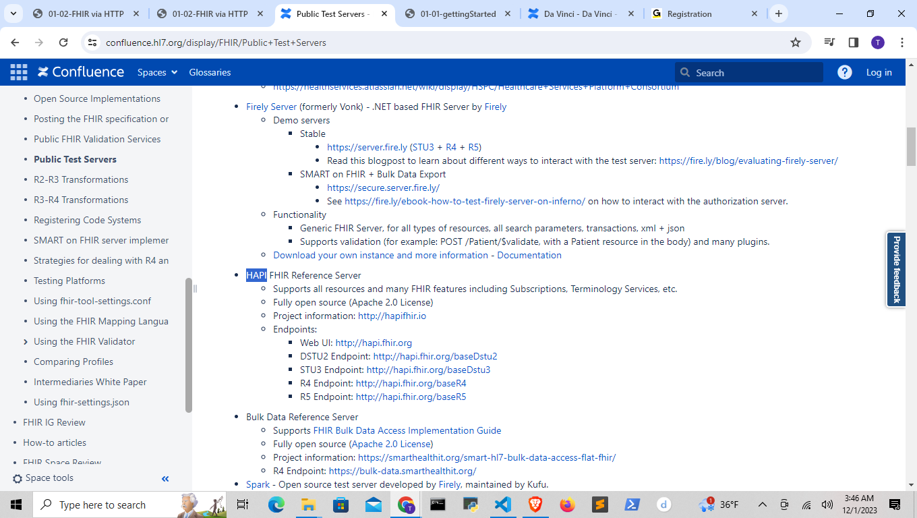
Task: Toggle the browser side panel icon
Action: 854,42
